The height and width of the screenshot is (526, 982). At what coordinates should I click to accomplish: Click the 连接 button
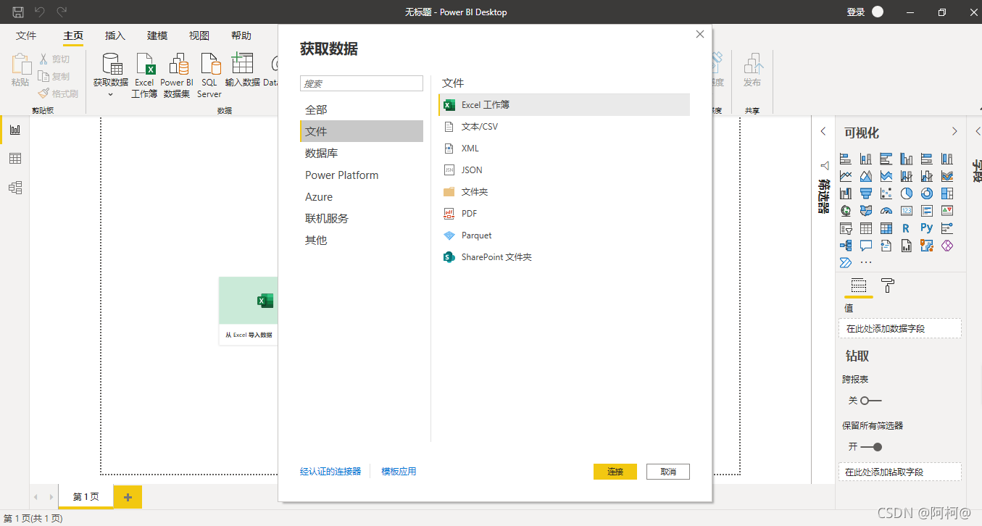615,472
